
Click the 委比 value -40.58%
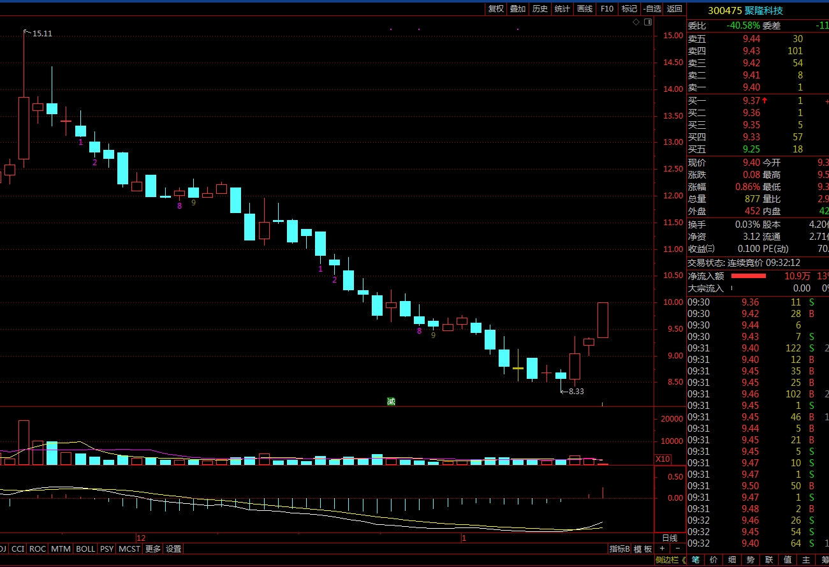click(743, 26)
